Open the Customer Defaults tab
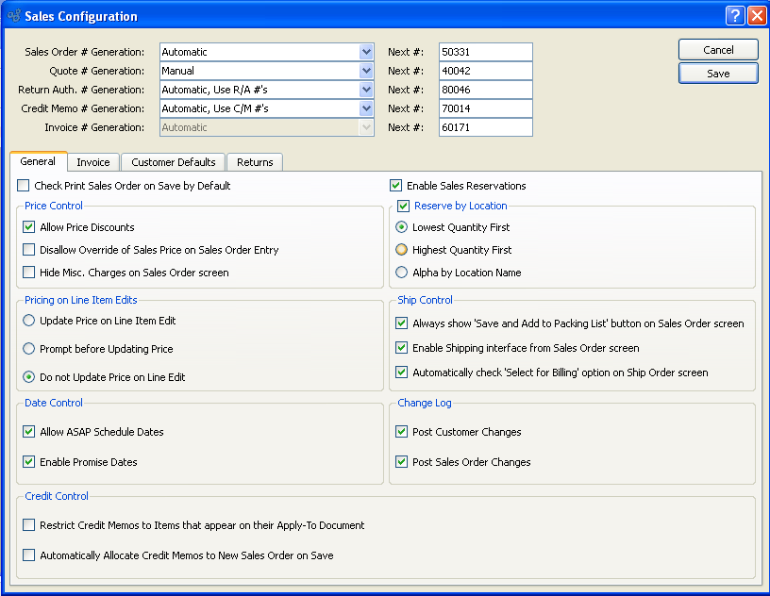The width and height of the screenshot is (770, 596). [174, 162]
